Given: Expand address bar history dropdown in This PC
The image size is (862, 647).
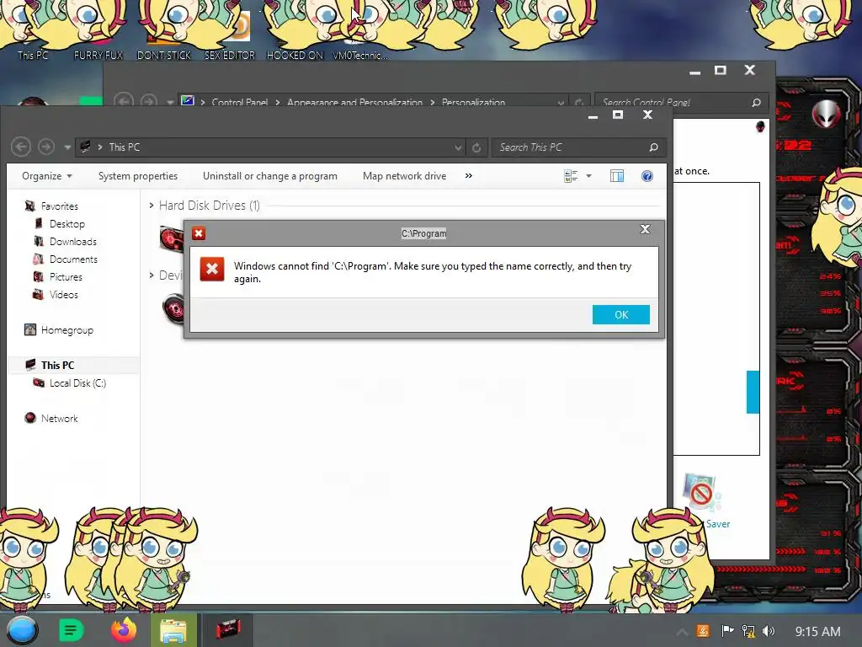Looking at the screenshot, I should pyautogui.click(x=457, y=147).
